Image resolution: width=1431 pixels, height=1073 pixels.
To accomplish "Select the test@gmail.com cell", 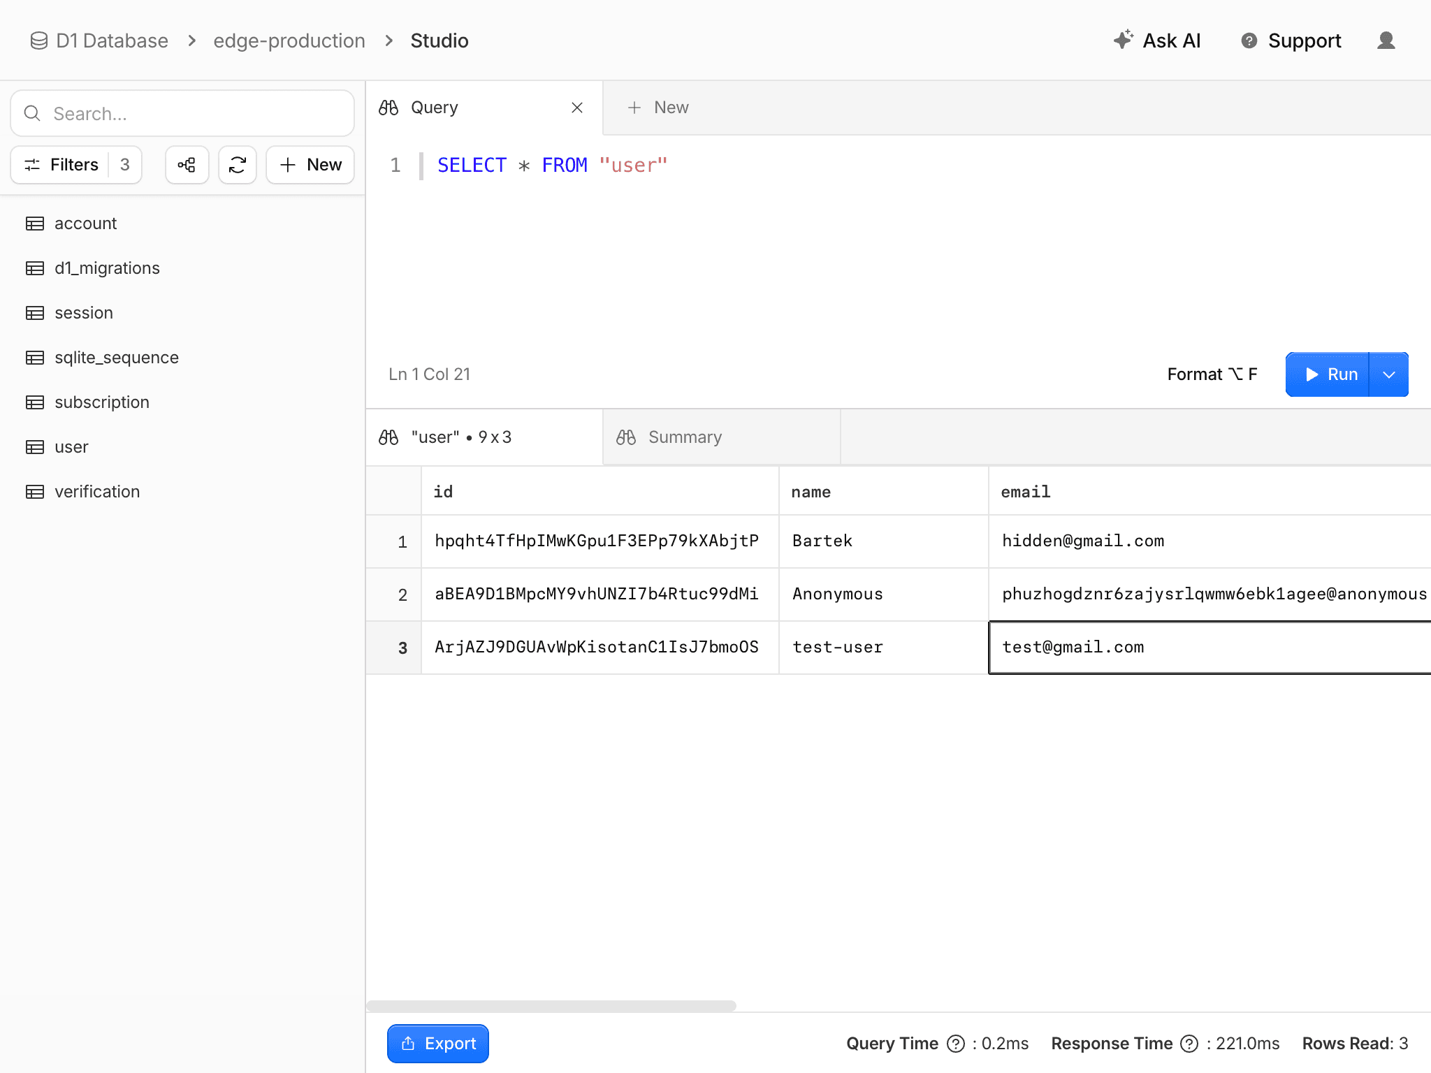I will [x=1210, y=648].
